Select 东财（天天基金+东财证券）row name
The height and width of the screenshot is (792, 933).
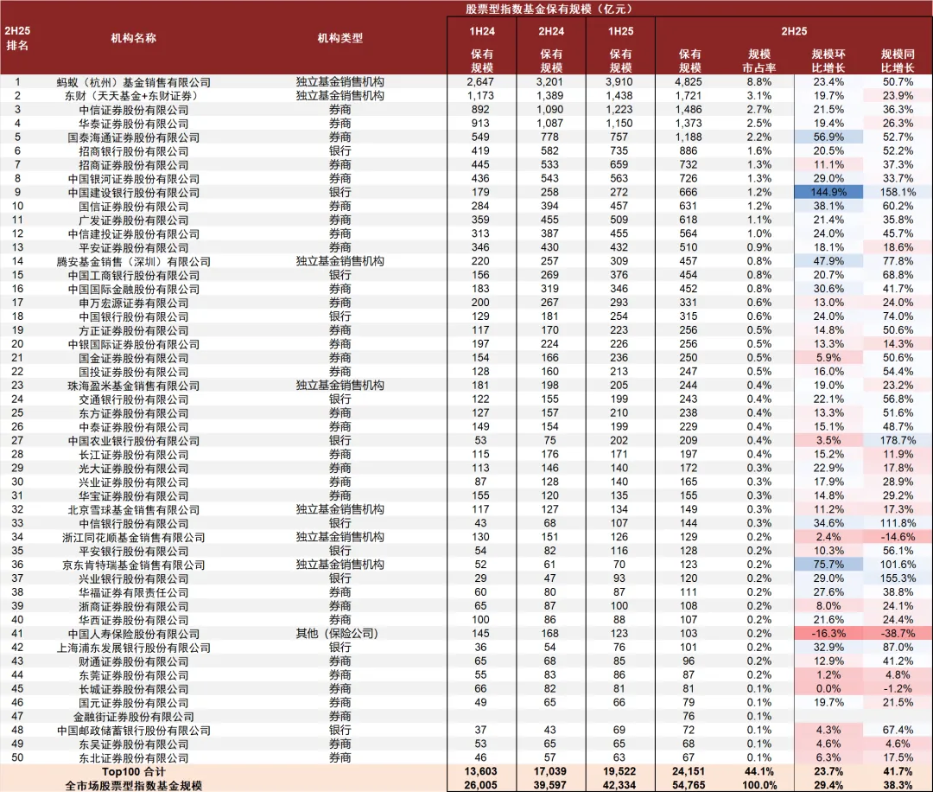(131, 96)
